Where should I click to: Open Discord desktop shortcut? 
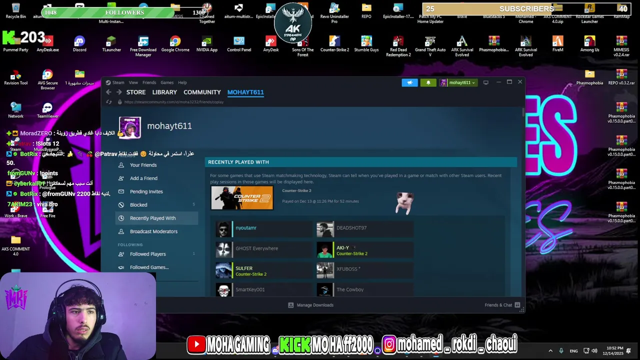pyautogui.click(x=79, y=44)
